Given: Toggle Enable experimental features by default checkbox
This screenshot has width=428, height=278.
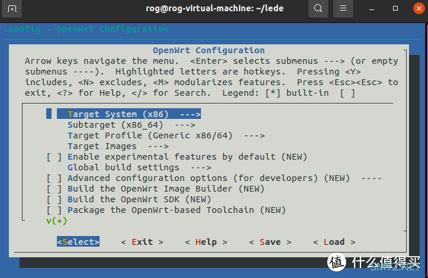Looking at the screenshot, I should tap(54, 157).
